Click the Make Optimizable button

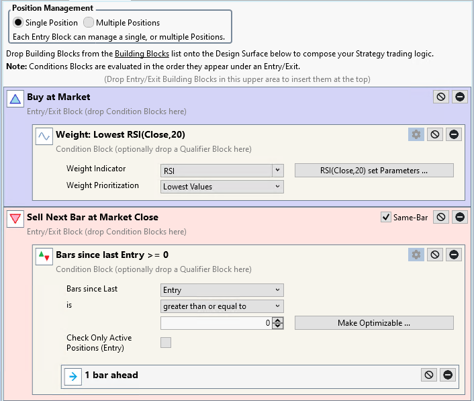coord(374,323)
